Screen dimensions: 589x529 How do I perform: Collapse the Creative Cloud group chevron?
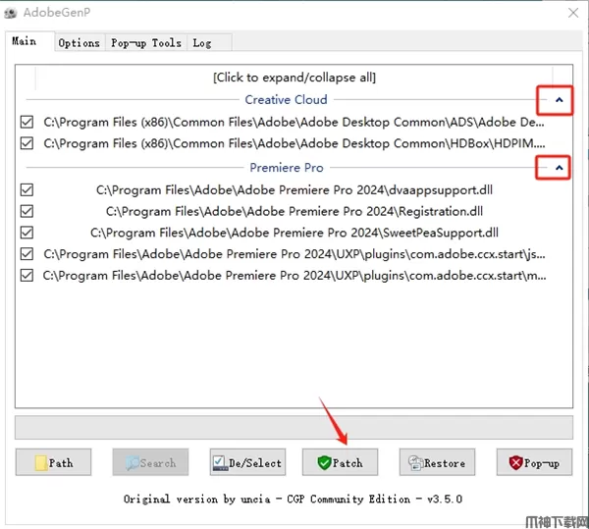tap(559, 100)
